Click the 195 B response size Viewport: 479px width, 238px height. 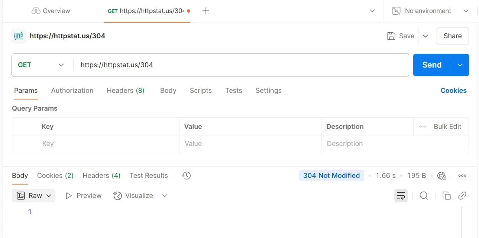point(417,176)
